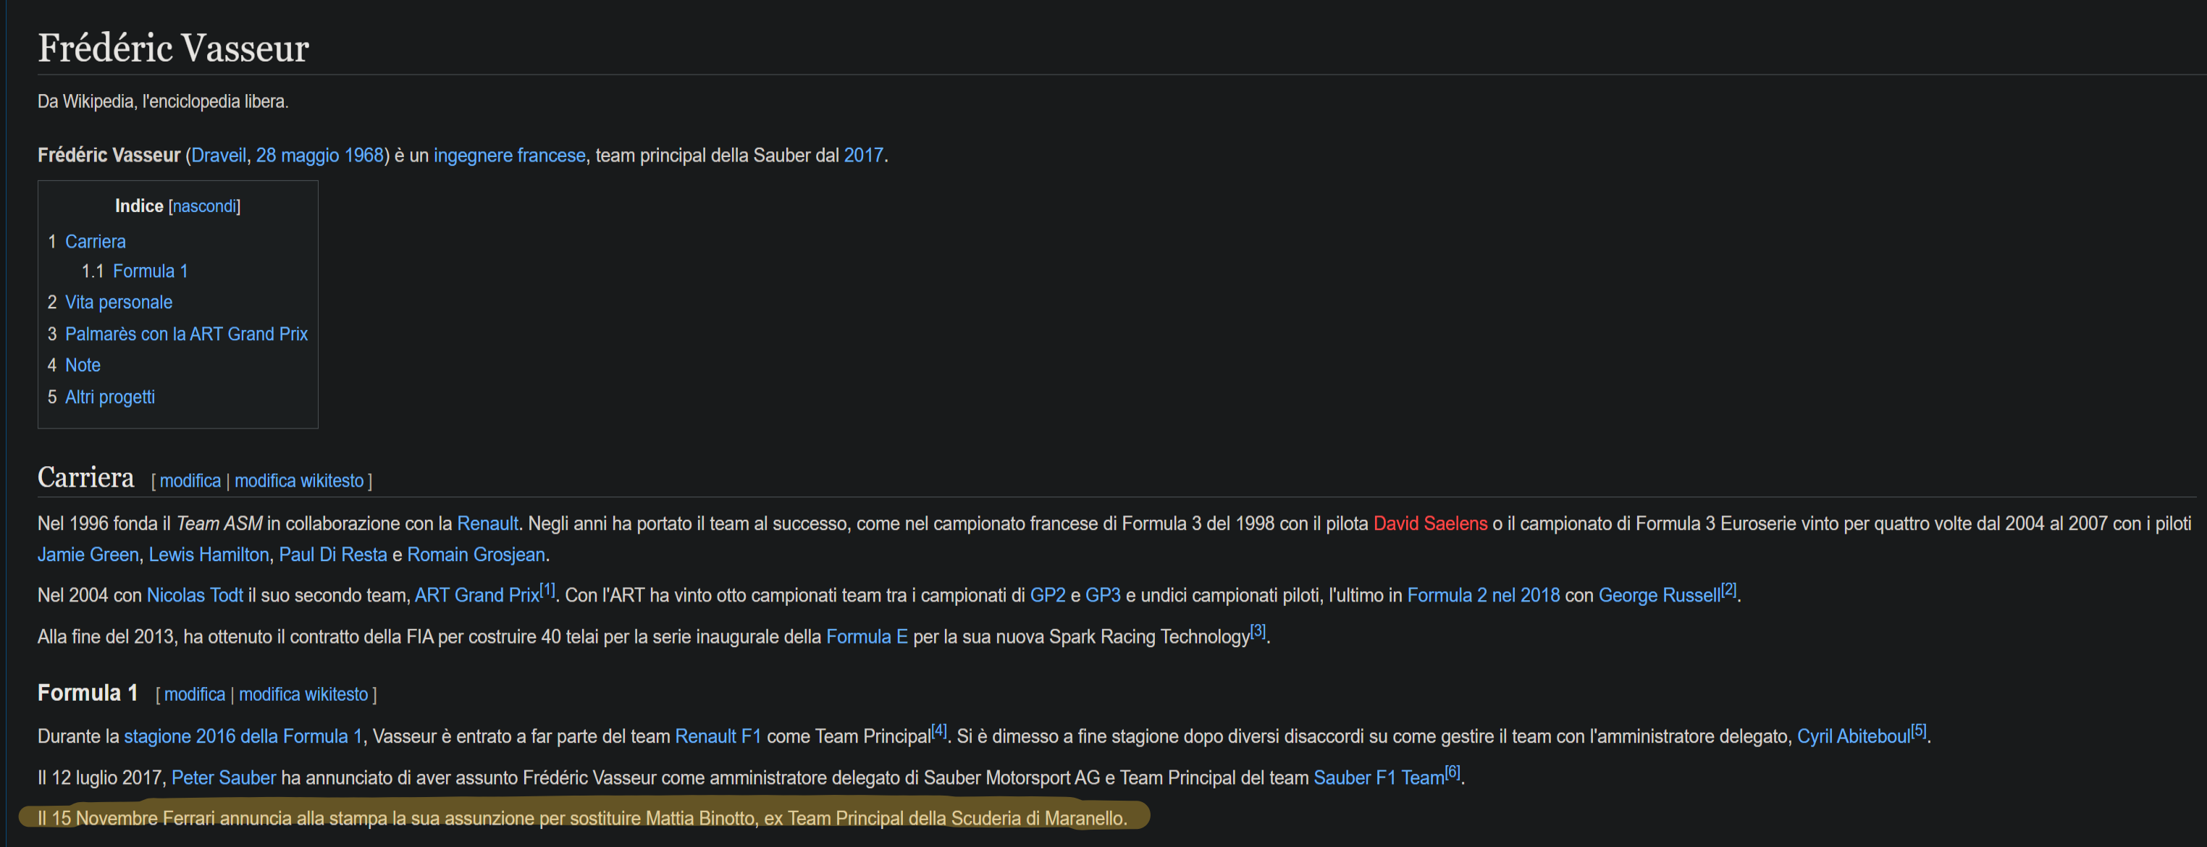Open the Paul Di Resta link
Image resolution: width=2207 pixels, height=847 pixels.
point(333,554)
